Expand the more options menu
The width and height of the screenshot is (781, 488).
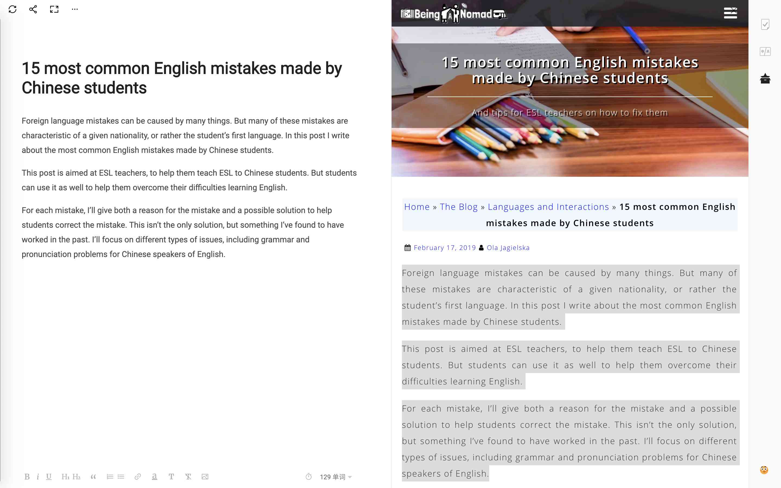[76, 9]
